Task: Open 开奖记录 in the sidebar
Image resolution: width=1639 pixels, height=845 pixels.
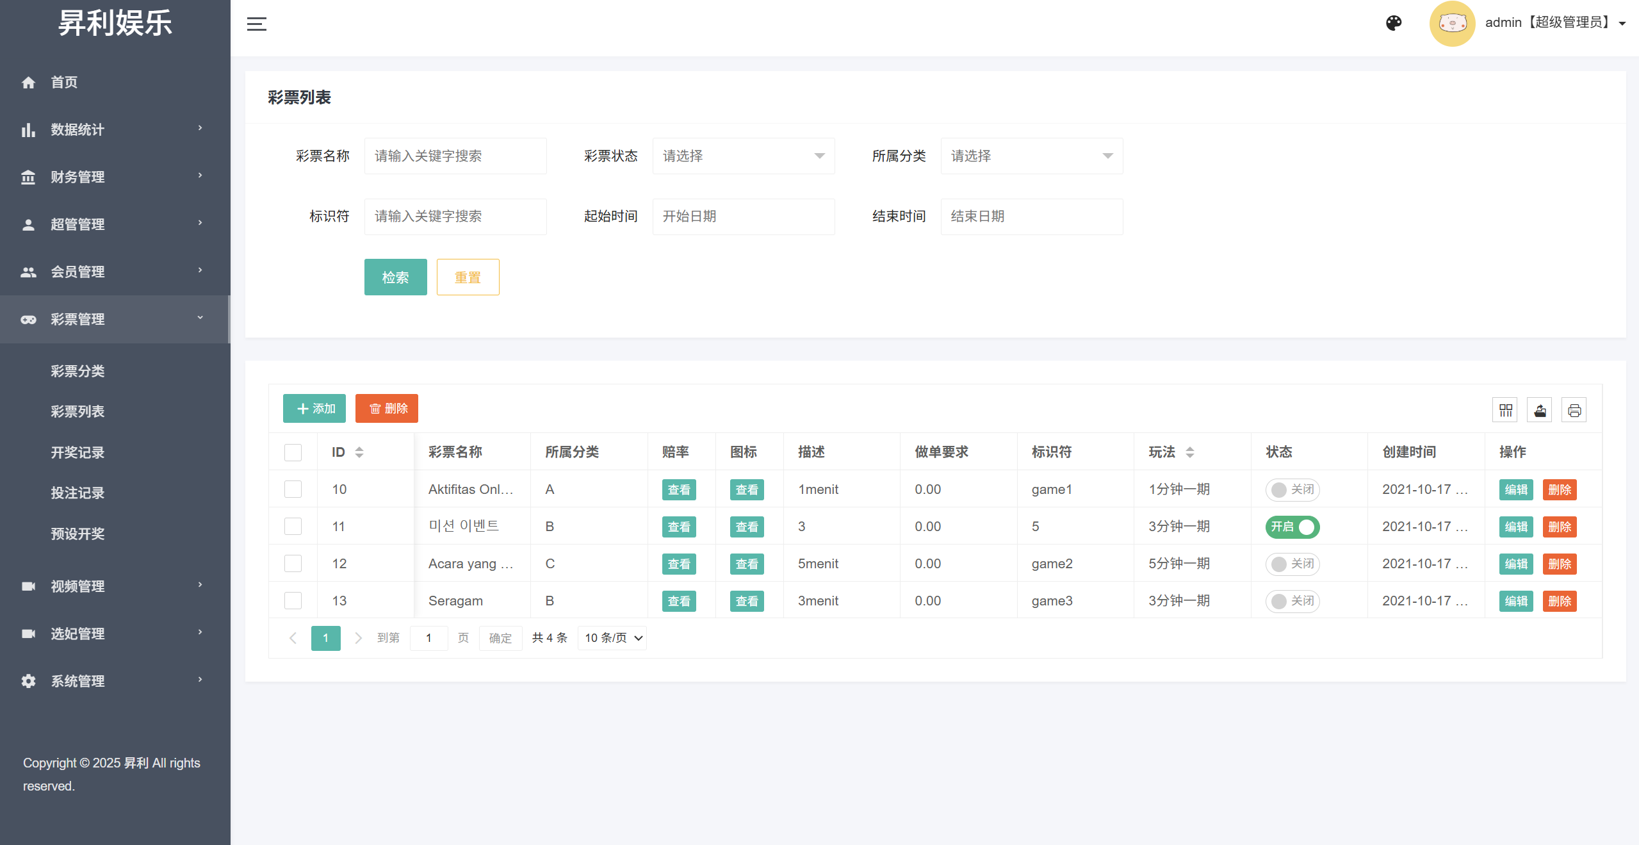Action: 77,452
